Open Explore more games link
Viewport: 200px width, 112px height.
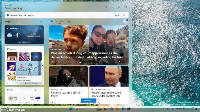33,83
